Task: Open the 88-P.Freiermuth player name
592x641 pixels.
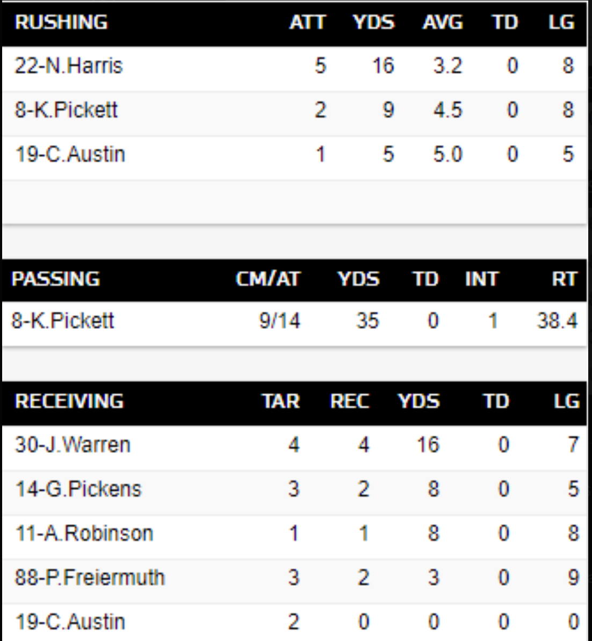Action: click(90, 578)
